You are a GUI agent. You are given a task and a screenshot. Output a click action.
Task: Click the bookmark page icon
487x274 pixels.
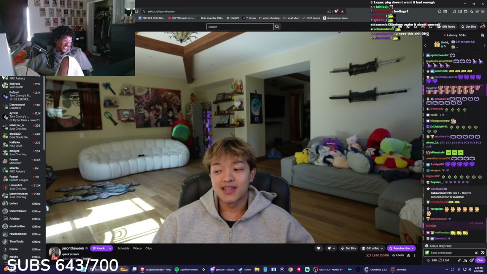coord(137,11)
